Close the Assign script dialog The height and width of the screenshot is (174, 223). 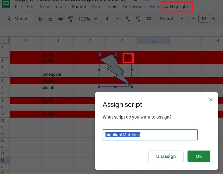coord(211,100)
